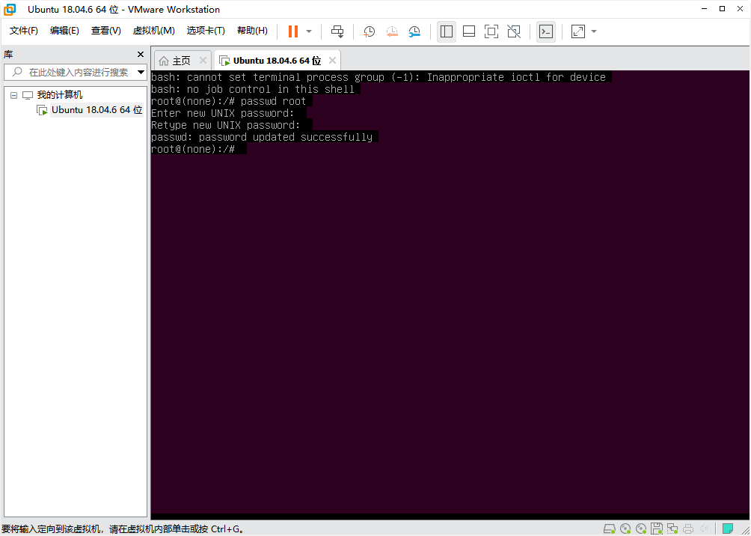Click the floppy drive status bar icon
751x536 pixels.
click(x=657, y=529)
